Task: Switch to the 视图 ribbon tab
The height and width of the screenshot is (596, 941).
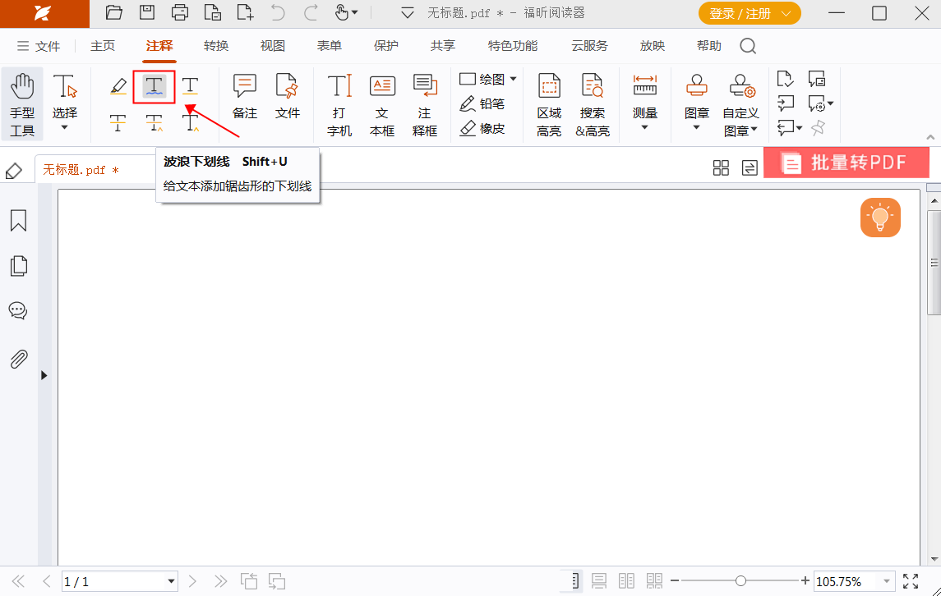Action: 272,46
